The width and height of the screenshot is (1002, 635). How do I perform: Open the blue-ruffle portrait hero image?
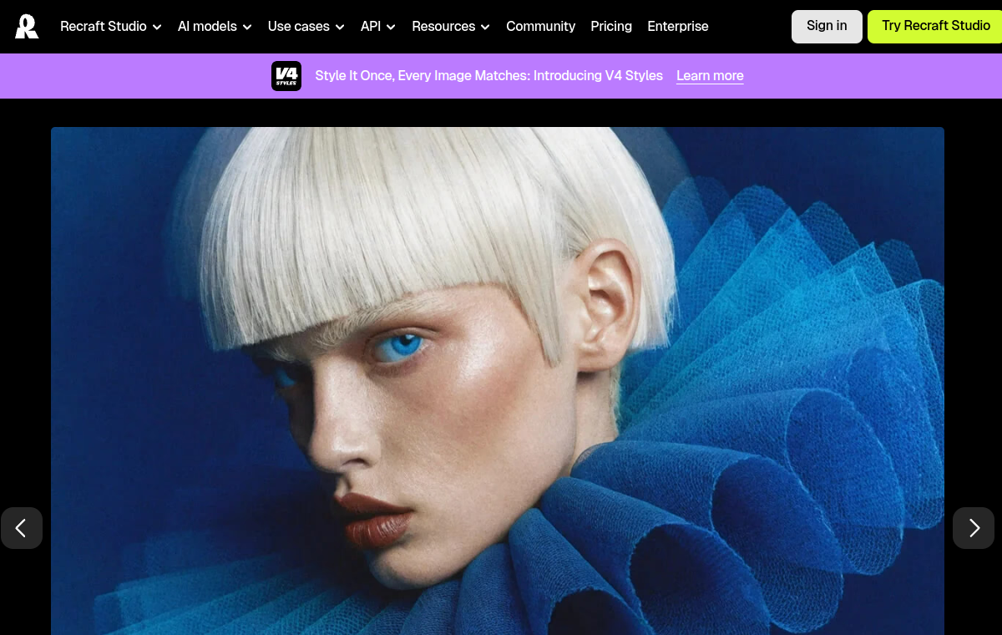point(498,381)
